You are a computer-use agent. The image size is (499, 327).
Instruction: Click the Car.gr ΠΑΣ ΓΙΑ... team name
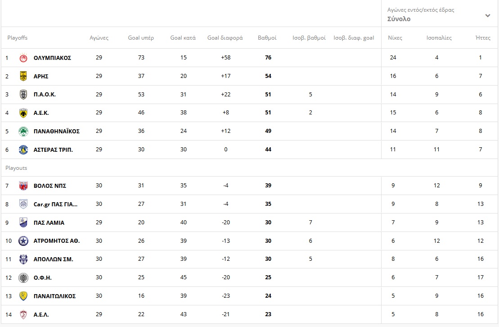tap(55, 204)
